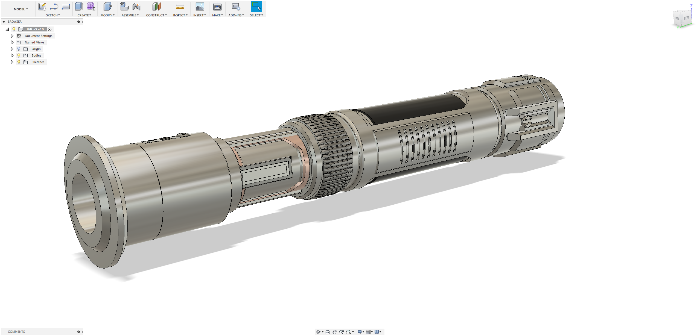The width and height of the screenshot is (700, 336).
Task: Select the Zoom tool in navigation bar
Action: pos(341,332)
